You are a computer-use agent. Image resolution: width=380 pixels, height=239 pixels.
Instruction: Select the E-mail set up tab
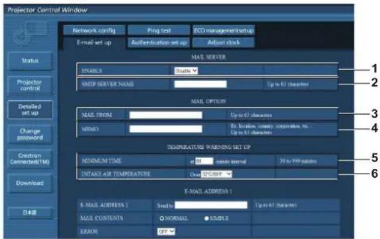tap(94, 43)
